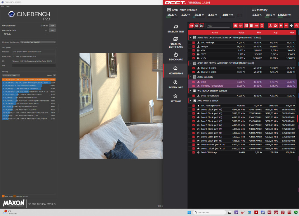Open OCCT System Info section

point(175,85)
